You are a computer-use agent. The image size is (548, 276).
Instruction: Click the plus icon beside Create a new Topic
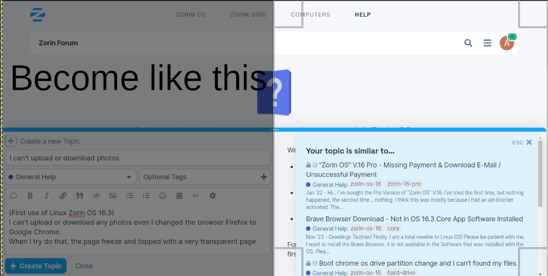(11, 141)
